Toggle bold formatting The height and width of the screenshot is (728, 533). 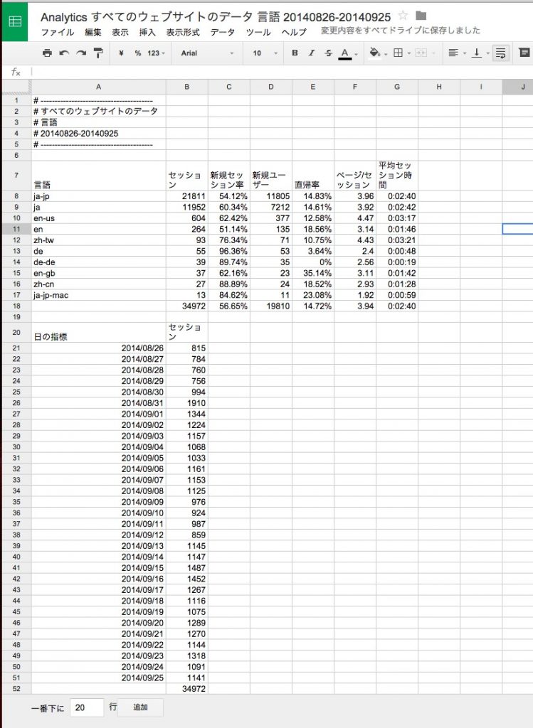pos(295,53)
